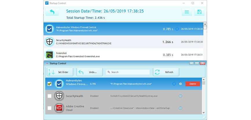Click SecurityHealth shield icon in lower list
Viewport: 251px width, 120px height.
59,96
